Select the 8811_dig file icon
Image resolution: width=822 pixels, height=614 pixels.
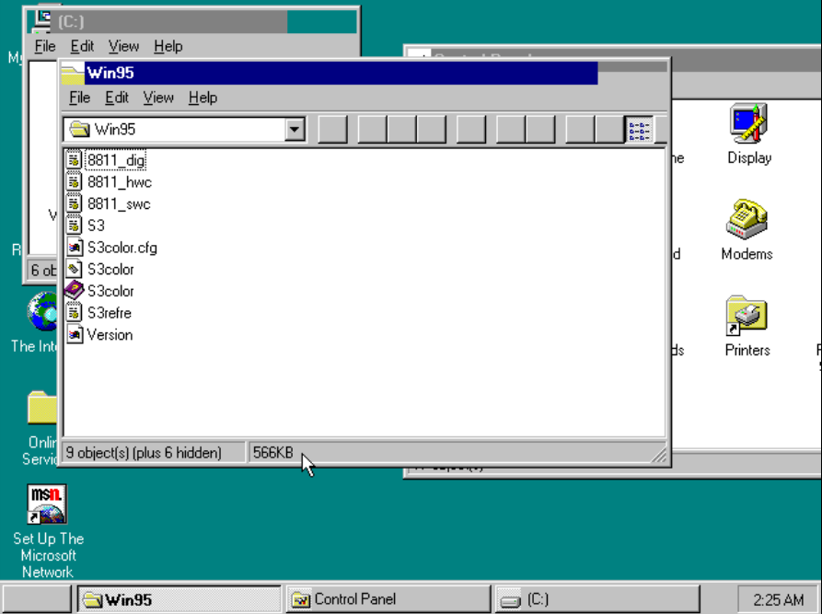74,160
